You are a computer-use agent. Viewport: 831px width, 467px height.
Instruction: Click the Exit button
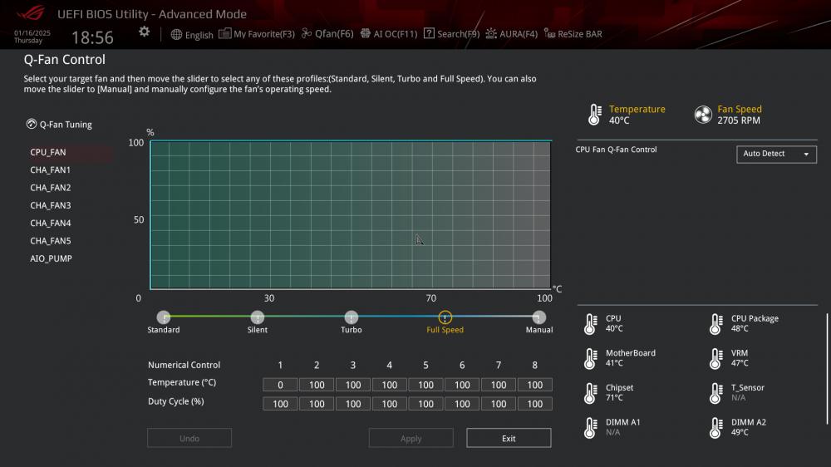(509, 439)
